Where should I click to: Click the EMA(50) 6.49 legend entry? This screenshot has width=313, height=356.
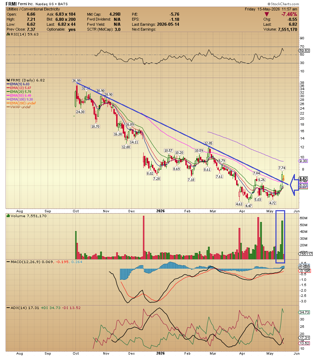(x=19, y=96)
